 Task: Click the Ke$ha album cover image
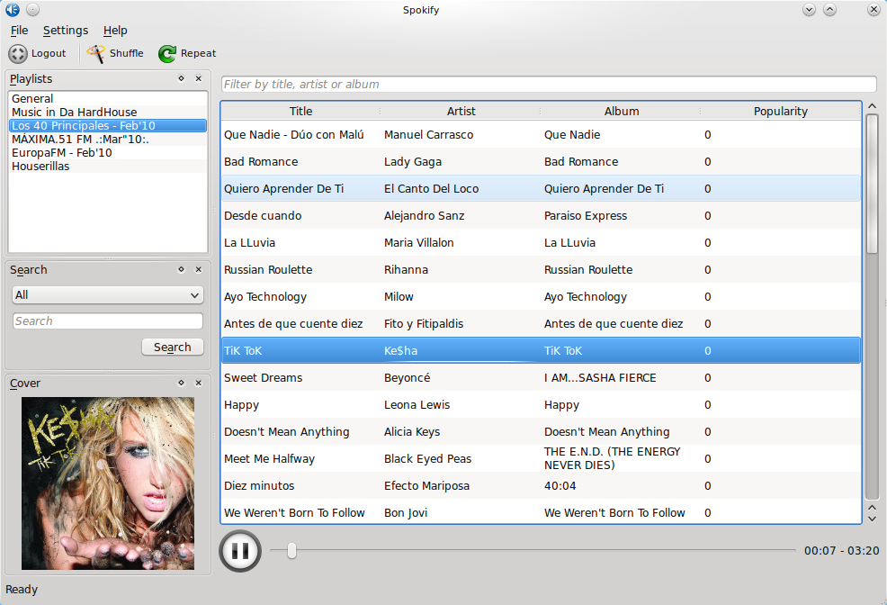108,483
